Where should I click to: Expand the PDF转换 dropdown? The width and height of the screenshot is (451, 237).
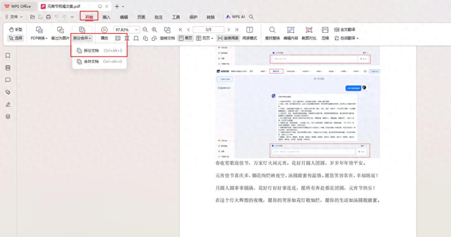click(x=39, y=38)
